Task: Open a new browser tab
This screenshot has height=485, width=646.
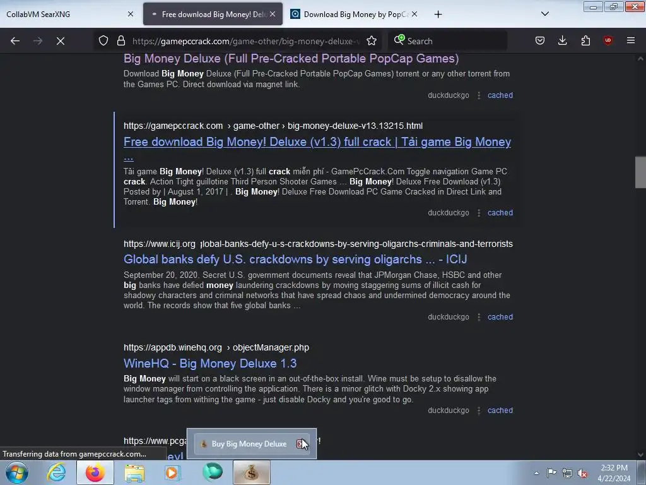Action: (438, 15)
